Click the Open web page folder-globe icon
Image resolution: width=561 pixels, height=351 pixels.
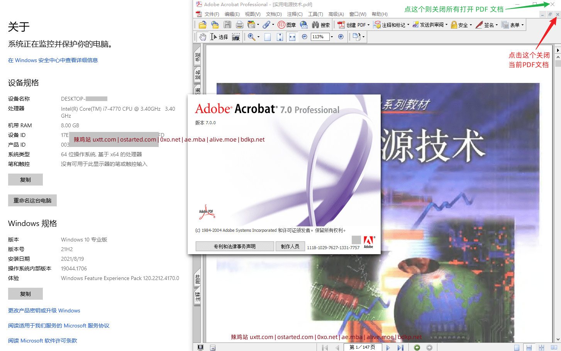coord(215,25)
